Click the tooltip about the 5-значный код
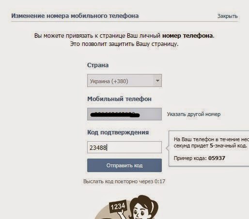This screenshot has width=249, height=219. (209, 148)
